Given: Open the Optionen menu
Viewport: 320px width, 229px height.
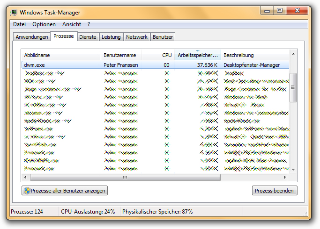Looking at the screenshot, I should pyautogui.click(x=44, y=24).
